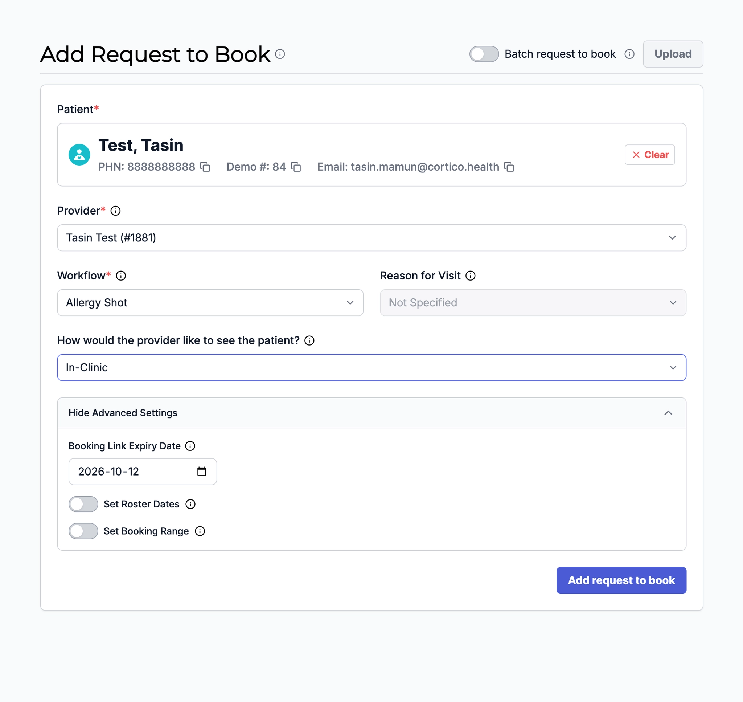743x702 pixels.
Task: Expand the Allergy Shot workflow dropdown
Action: click(210, 303)
